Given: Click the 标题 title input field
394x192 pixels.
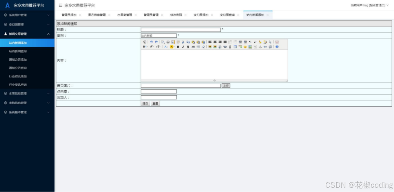Looking at the screenshot, I should tap(181, 30).
